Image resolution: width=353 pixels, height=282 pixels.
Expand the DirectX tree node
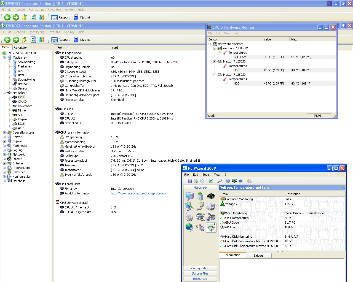click(4, 159)
